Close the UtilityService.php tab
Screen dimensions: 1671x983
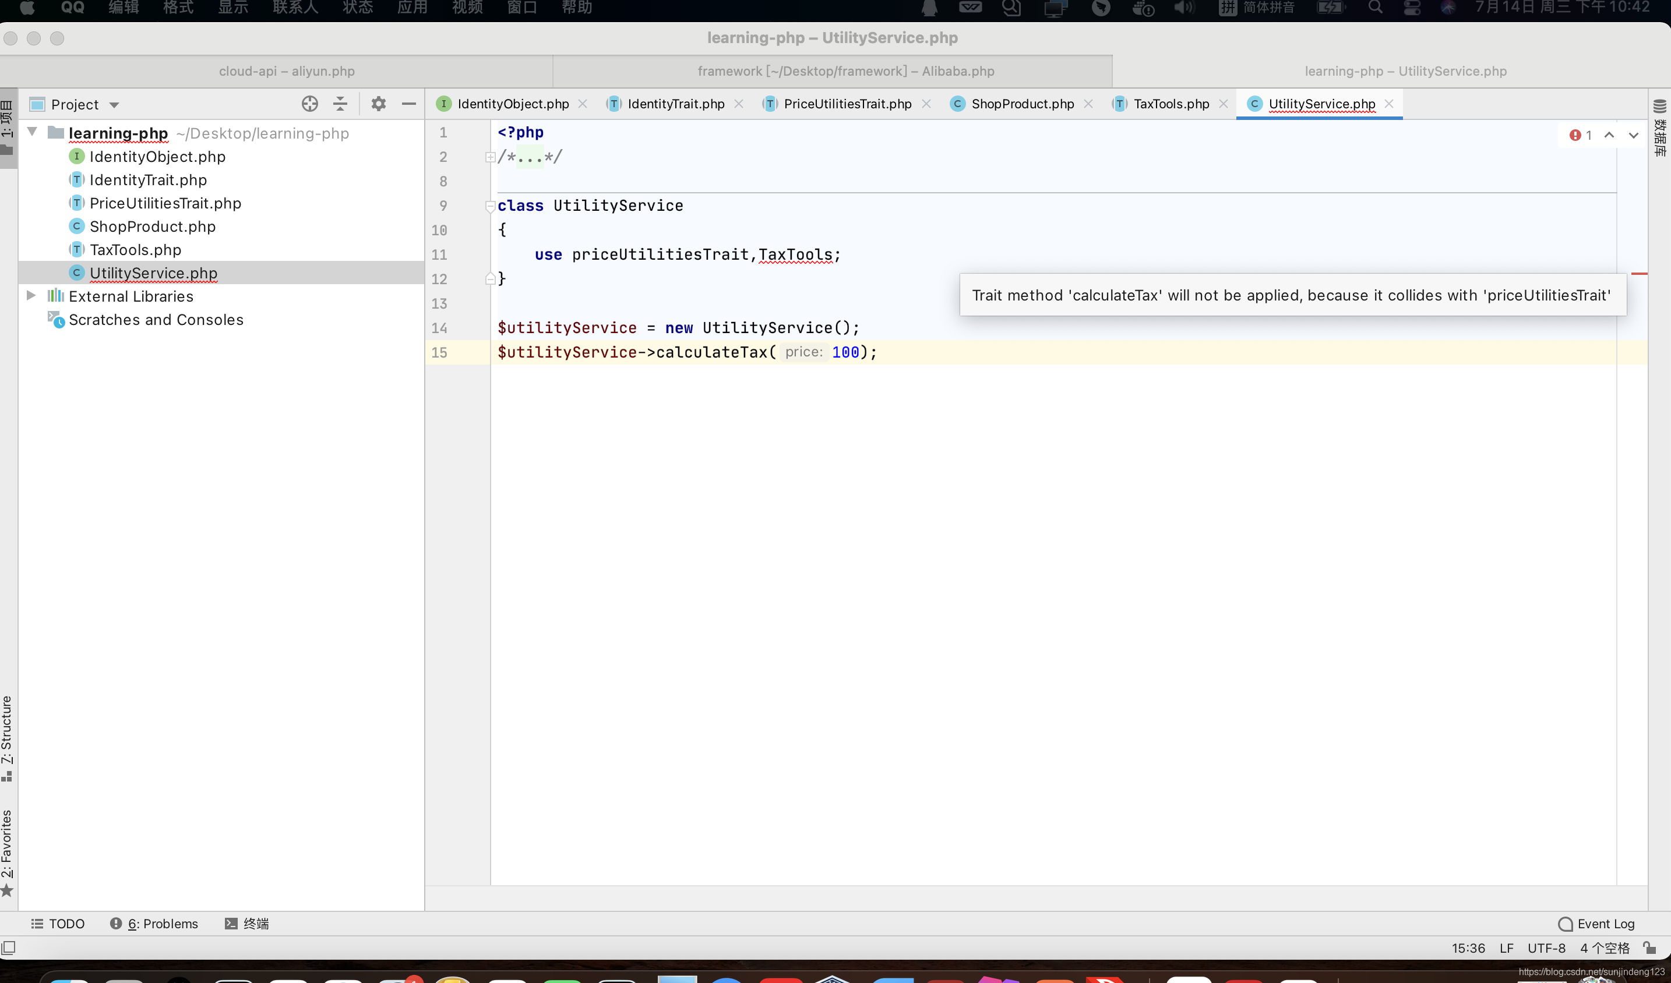point(1389,104)
